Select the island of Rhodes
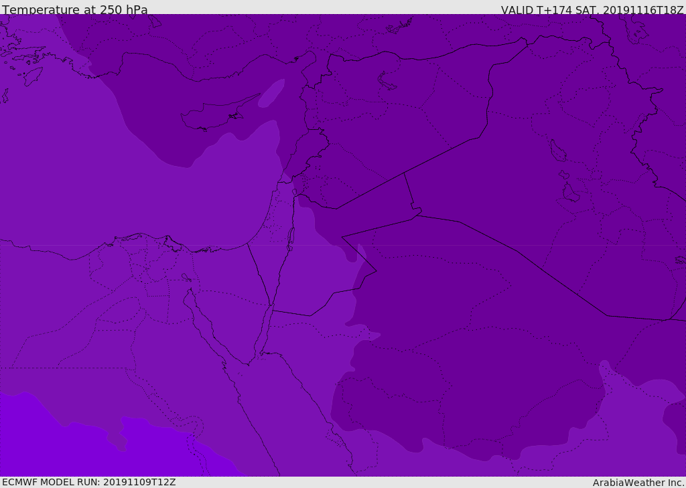 (33, 76)
